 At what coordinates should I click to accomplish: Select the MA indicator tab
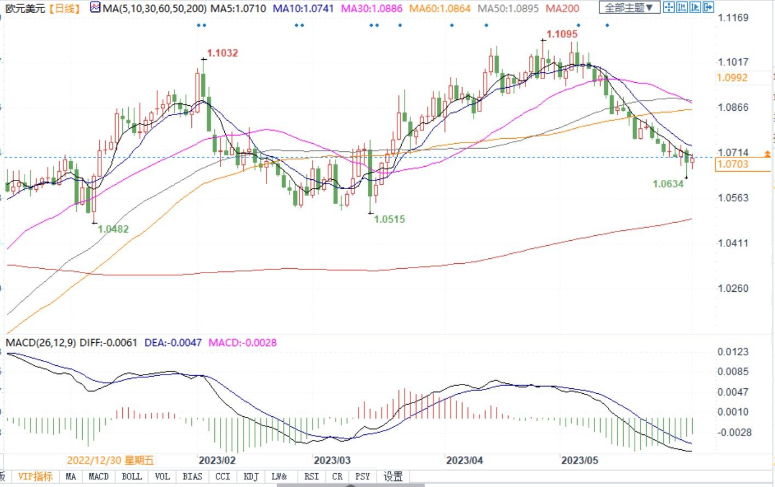(x=71, y=477)
